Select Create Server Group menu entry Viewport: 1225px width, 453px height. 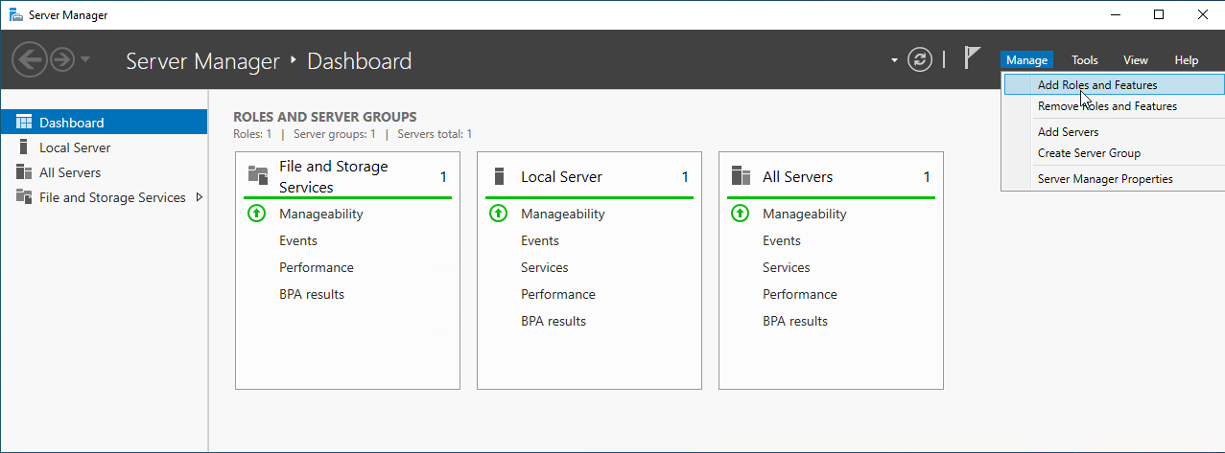pyautogui.click(x=1114, y=153)
